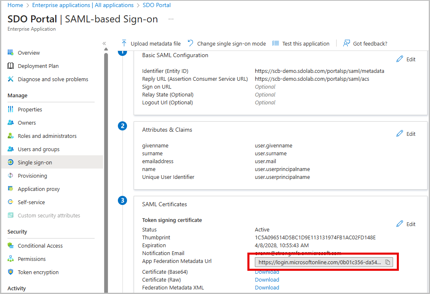Select Owners menu item
Image resolution: width=430 pixels, height=294 pixels.
click(27, 123)
